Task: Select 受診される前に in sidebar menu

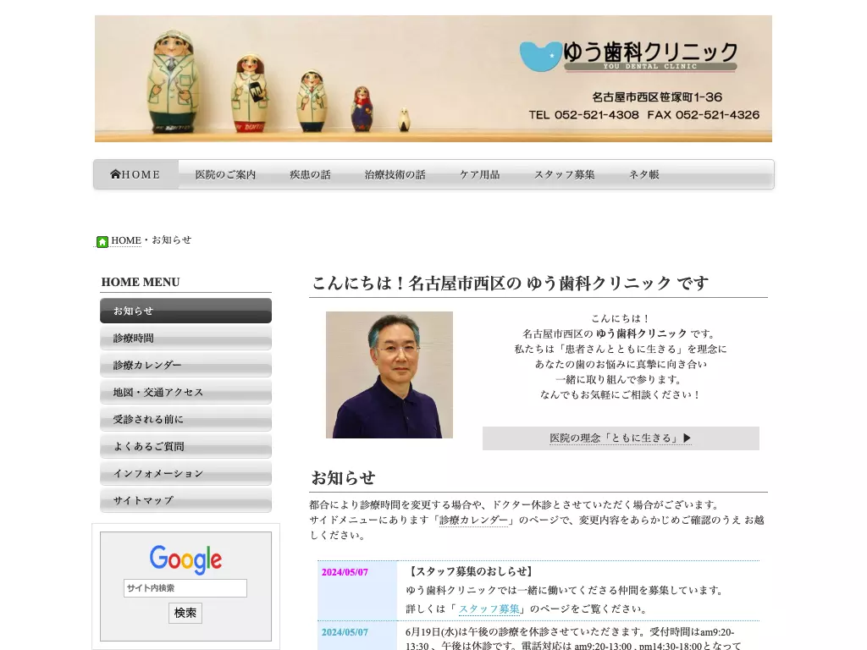Action: click(185, 419)
